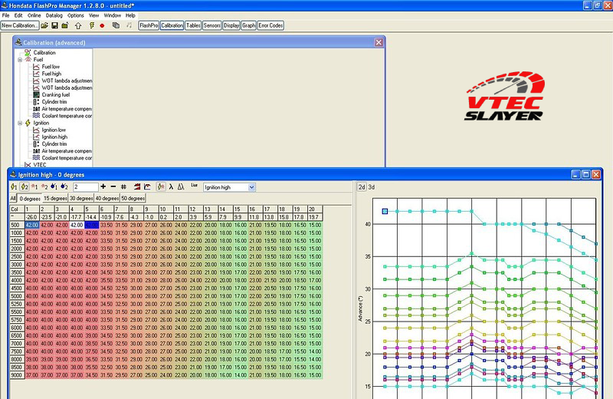This screenshot has height=399, width=613.
Task: Click the Error Codes button
Action: [270, 25]
